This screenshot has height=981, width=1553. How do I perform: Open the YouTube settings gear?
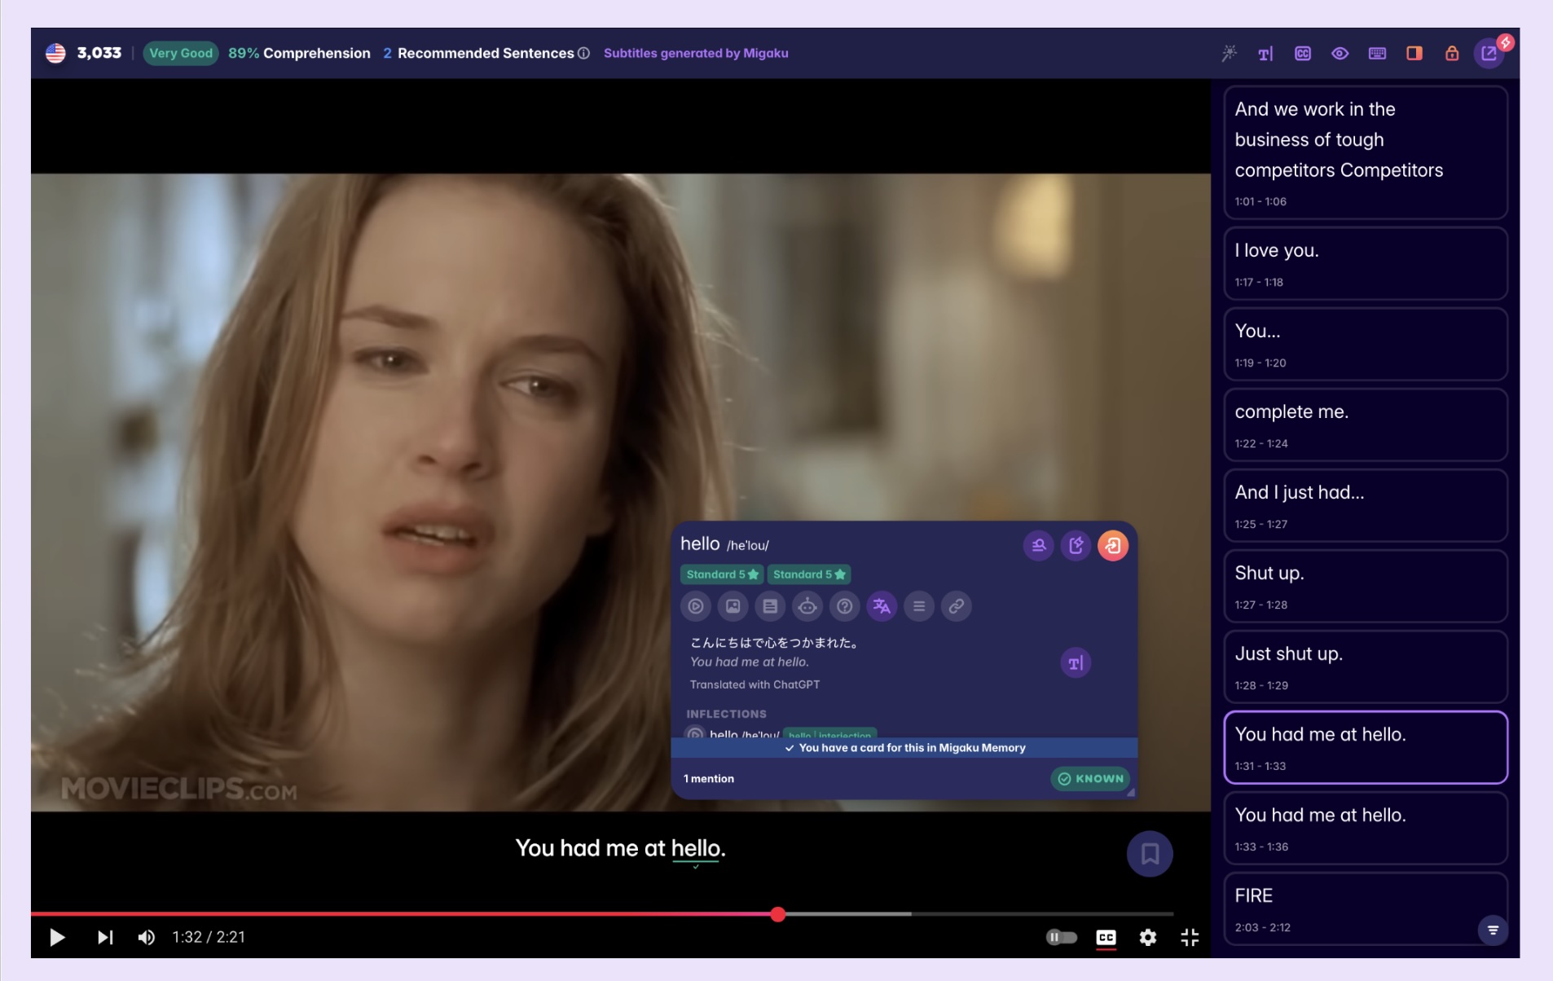point(1148,938)
